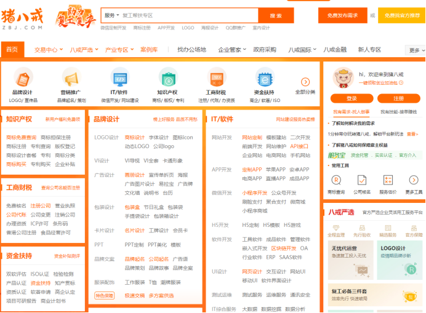Open the LOGO设计 promo card

tap(400, 260)
